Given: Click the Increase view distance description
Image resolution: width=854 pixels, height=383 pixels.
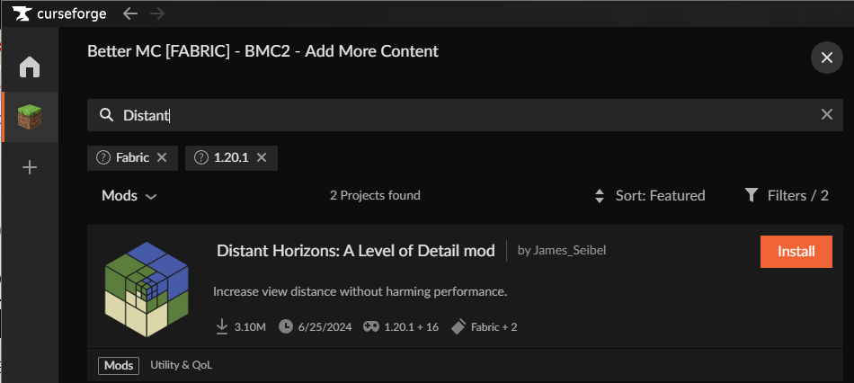Looking at the screenshot, I should pyautogui.click(x=360, y=291).
